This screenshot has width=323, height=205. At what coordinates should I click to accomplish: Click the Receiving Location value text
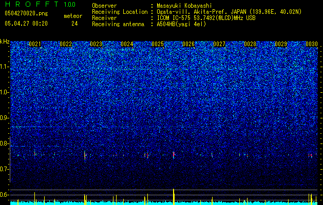coord(229,12)
